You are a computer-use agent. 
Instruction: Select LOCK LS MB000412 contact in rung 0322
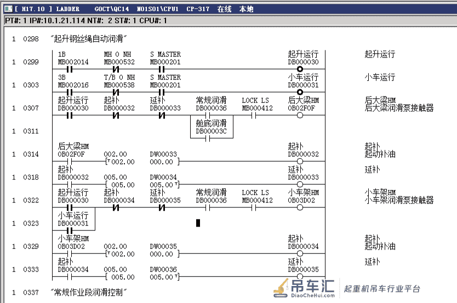click(x=254, y=207)
